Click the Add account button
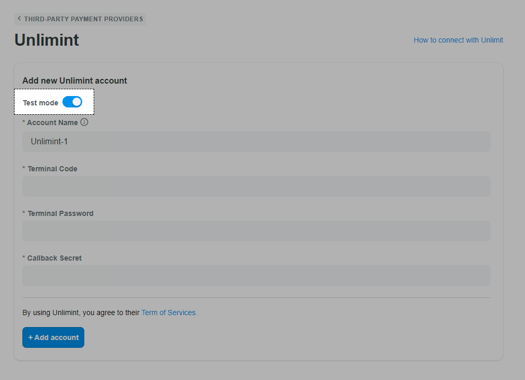The width and height of the screenshot is (525, 380). 53,337
